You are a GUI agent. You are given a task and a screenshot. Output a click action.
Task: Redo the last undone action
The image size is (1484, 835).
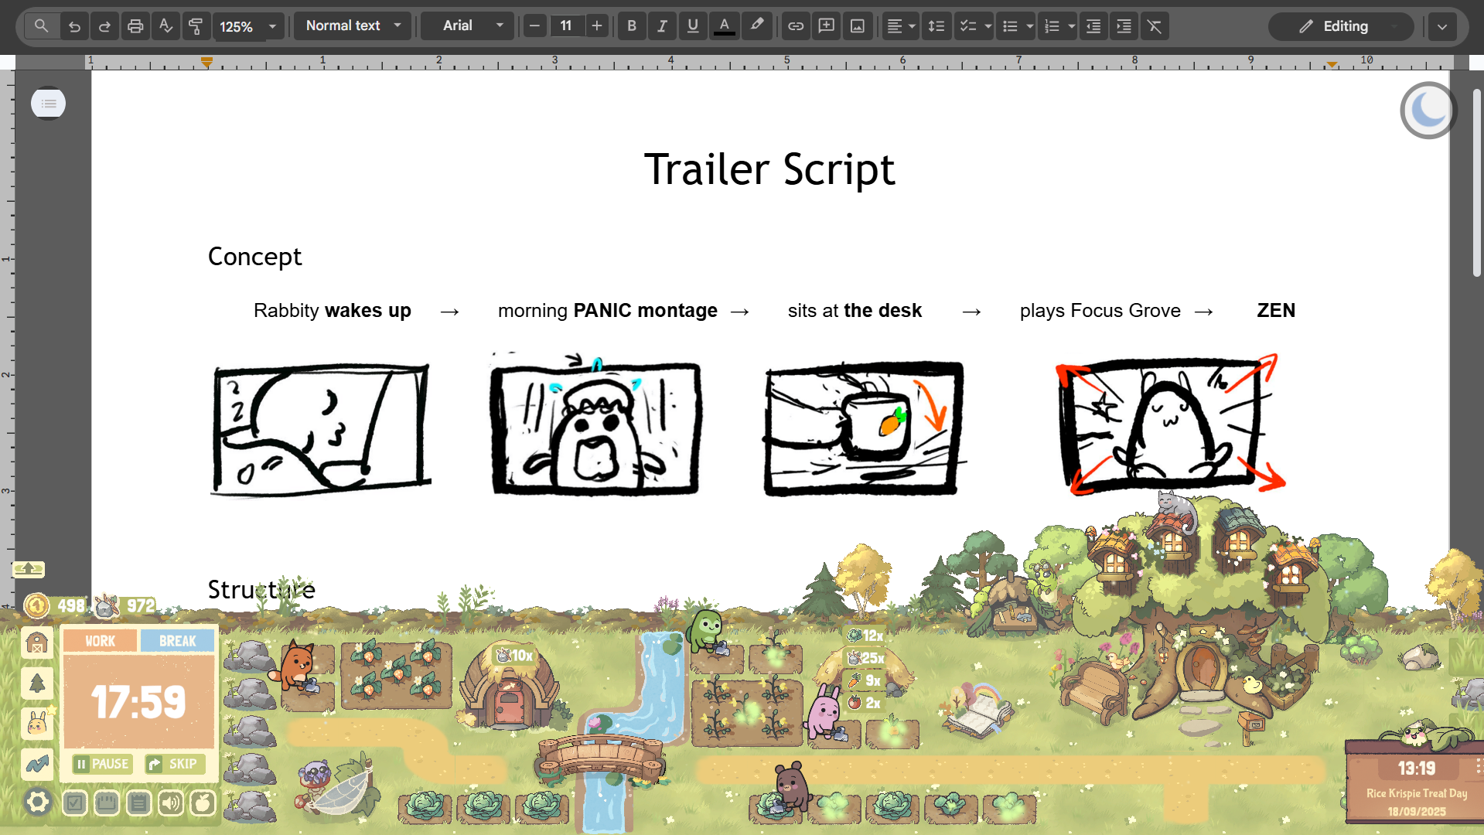(104, 26)
